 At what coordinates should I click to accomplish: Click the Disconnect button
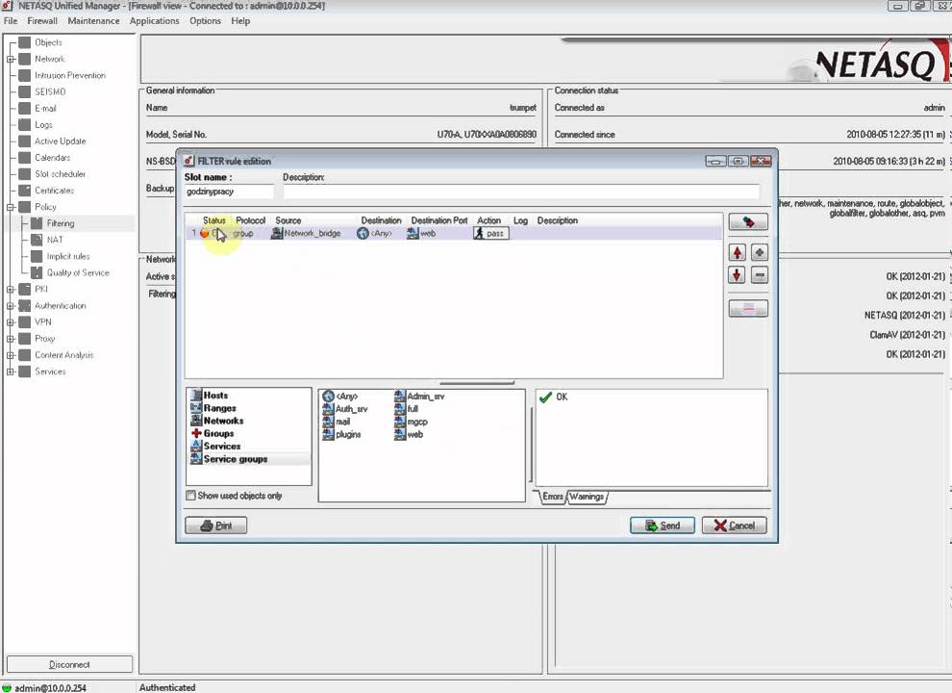coord(69,664)
